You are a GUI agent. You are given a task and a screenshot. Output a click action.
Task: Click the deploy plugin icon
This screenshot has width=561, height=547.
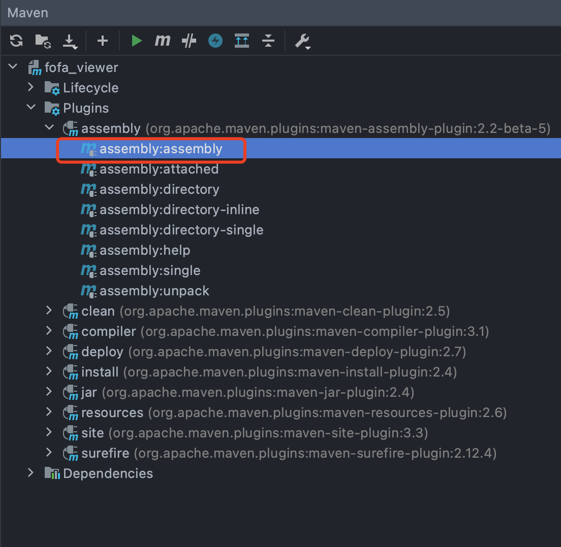point(71,352)
